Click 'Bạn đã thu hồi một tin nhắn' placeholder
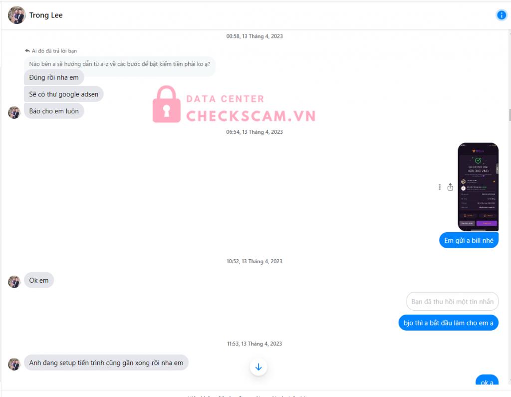Image resolution: width=511 pixels, height=397 pixels. pyautogui.click(x=452, y=302)
